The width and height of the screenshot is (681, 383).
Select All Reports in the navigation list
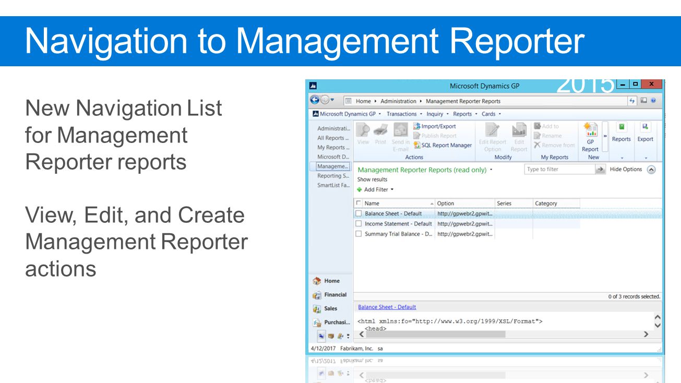(x=333, y=138)
